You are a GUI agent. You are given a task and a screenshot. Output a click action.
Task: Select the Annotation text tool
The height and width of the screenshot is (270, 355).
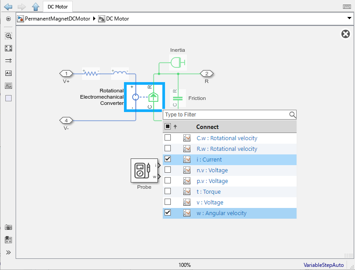point(8,73)
